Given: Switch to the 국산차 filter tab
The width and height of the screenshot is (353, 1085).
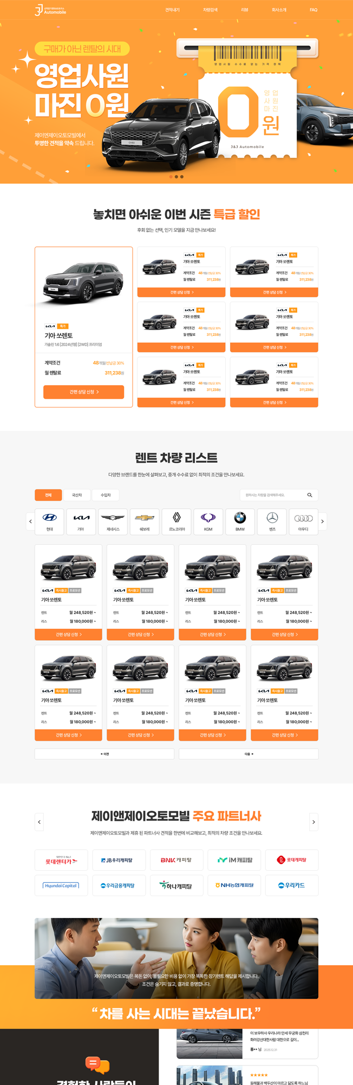Looking at the screenshot, I should tap(77, 495).
